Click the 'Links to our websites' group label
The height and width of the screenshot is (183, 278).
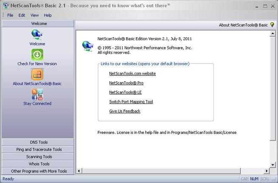pos(145,64)
